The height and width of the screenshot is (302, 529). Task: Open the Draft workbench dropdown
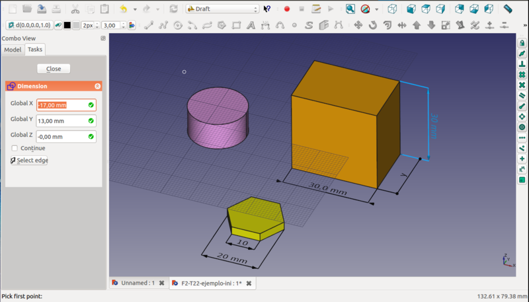pos(222,9)
